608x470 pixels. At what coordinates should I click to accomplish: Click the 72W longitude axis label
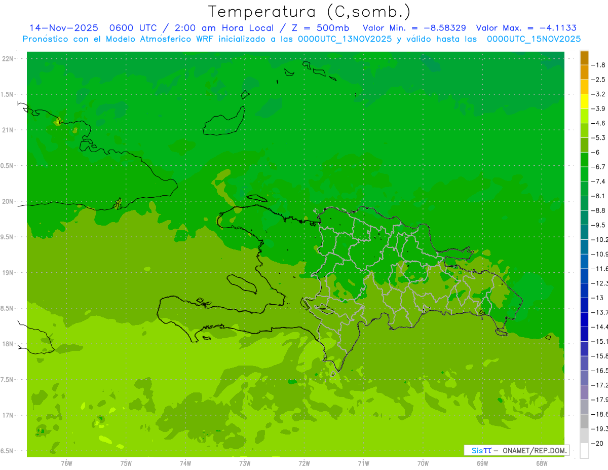304,463
